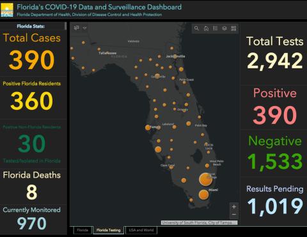Reset map to home extent
This screenshot has width=307, height=237.
[206, 28]
